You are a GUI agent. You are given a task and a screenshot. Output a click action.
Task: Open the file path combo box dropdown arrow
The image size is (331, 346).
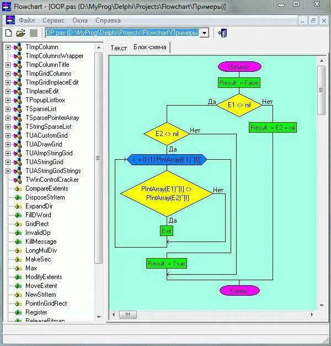pos(204,33)
